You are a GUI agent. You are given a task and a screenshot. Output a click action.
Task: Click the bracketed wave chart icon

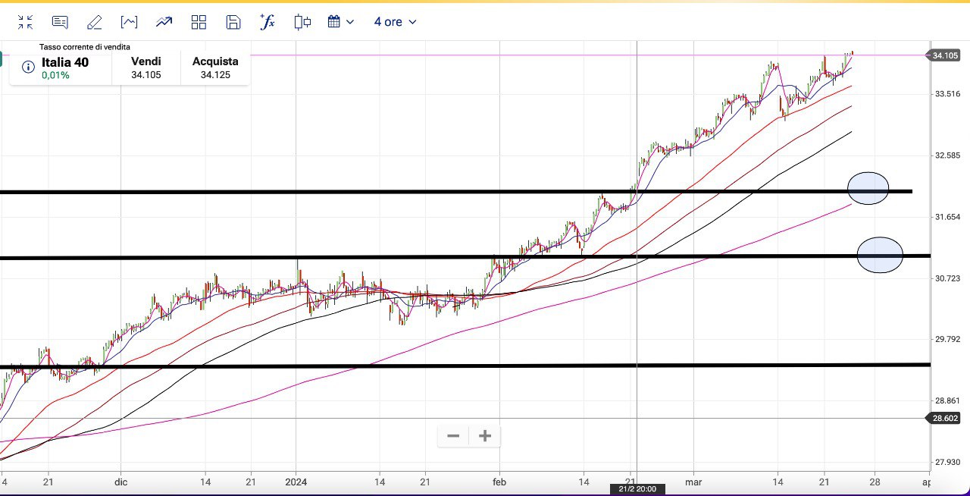[130, 22]
